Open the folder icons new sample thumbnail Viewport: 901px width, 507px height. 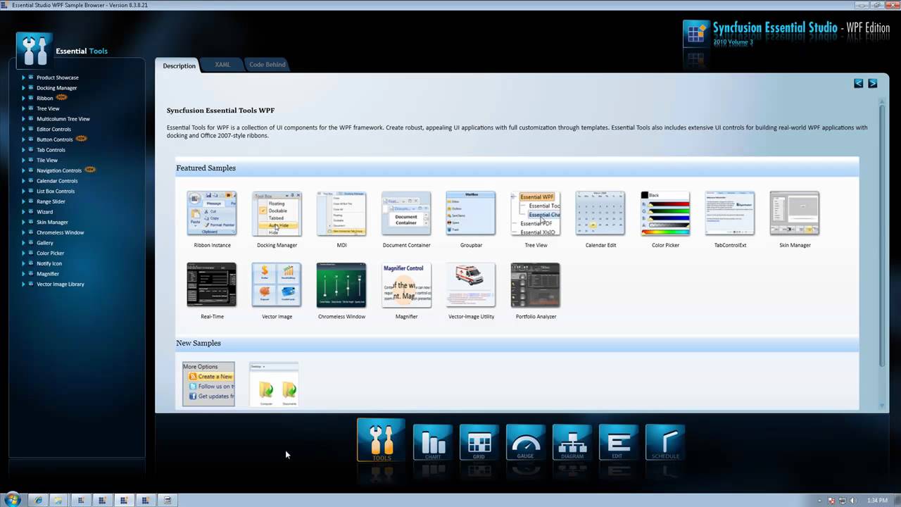(274, 384)
